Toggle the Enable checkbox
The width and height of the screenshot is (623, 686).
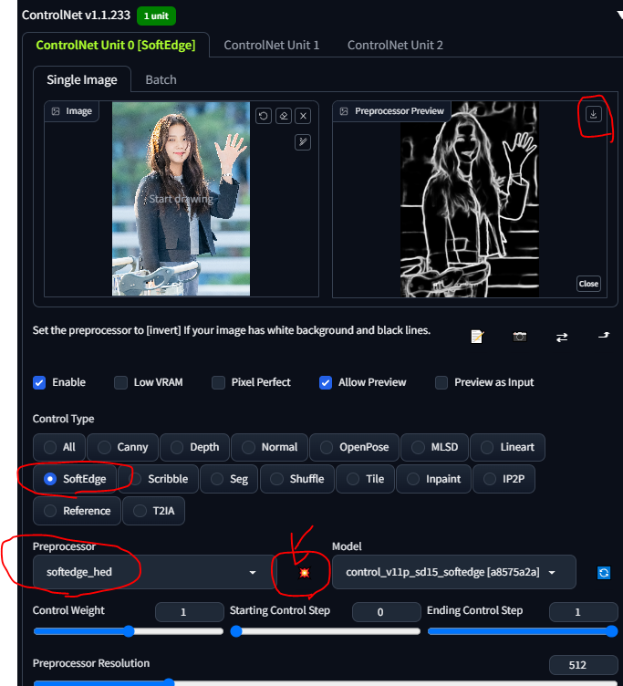point(39,382)
